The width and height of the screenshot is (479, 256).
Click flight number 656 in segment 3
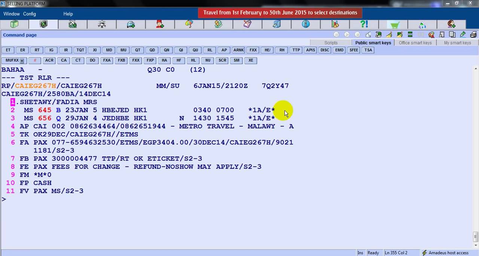click(x=45, y=118)
